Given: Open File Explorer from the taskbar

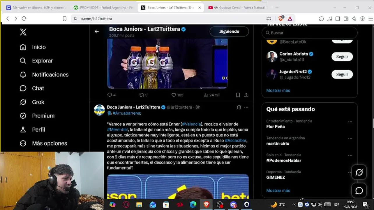Looking at the screenshot, I should pos(139,204).
